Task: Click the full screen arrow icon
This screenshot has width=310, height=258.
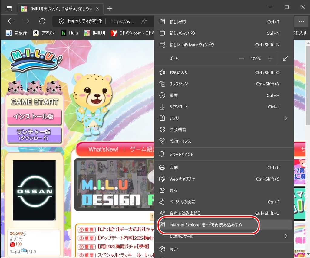Action: [x=285, y=59]
